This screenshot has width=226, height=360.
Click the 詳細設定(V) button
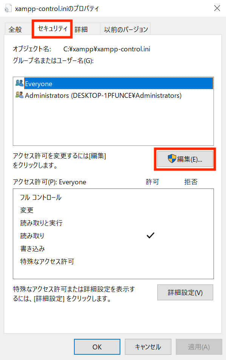coord(185,292)
